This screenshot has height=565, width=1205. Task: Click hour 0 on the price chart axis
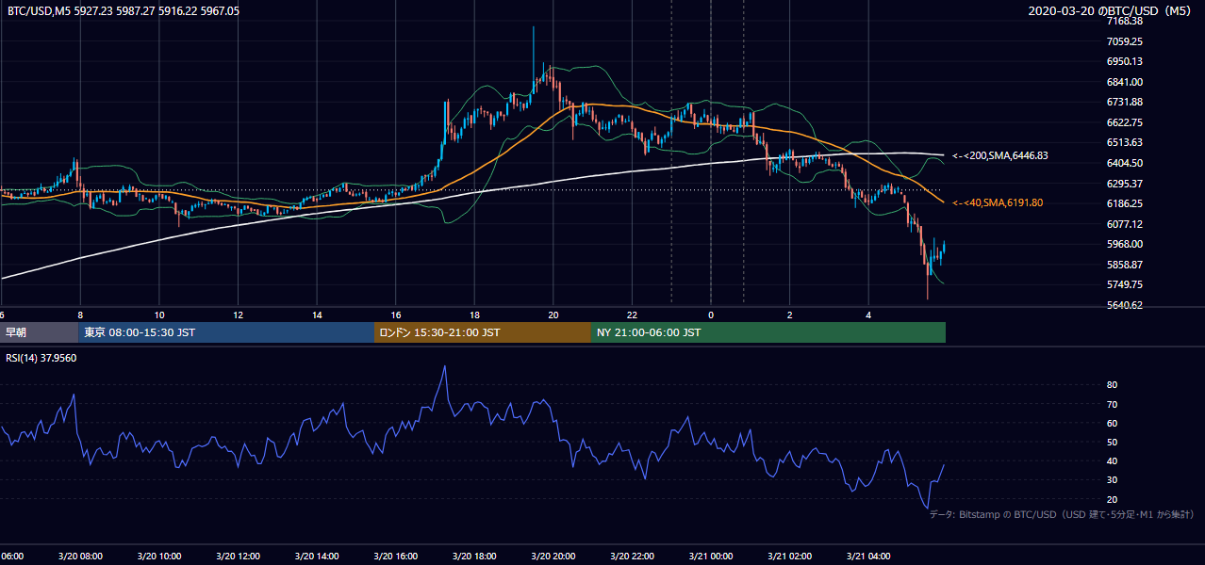[x=711, y=315]
